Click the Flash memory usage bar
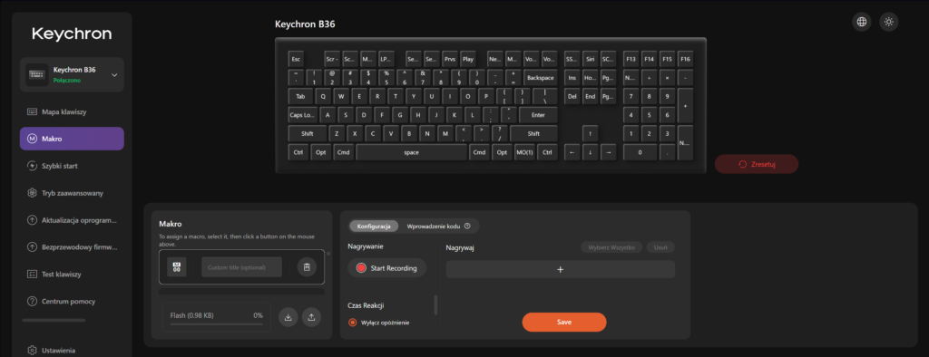The width and height of the screenshot is (929, 357). pyautogui.click(x=217, y=323)
